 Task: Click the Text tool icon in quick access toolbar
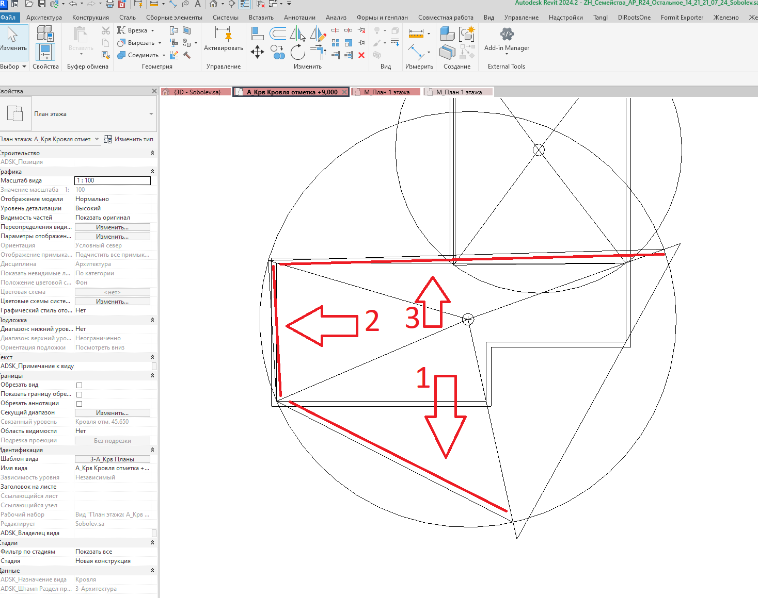198,4
